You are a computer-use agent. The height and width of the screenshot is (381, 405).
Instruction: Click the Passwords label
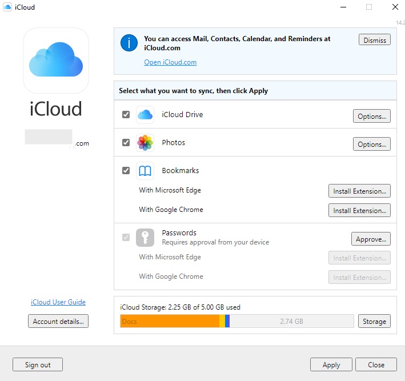(179, 232)
